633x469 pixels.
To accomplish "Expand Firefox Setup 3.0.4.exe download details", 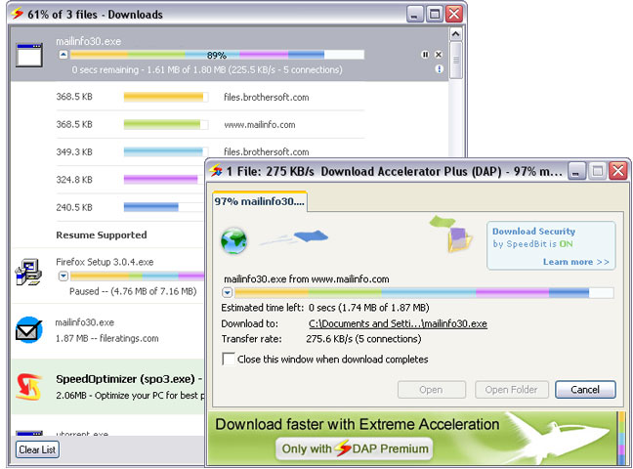I will coord(63,277).
